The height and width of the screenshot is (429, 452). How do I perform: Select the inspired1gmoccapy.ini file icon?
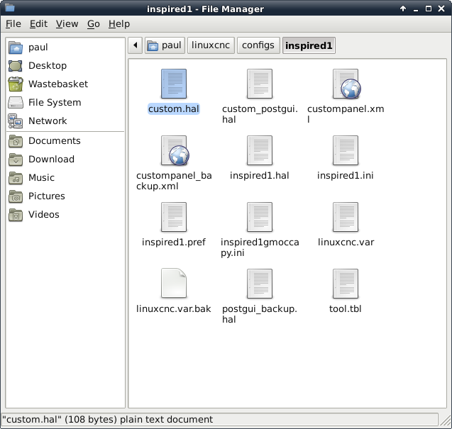tap(260, 217)
